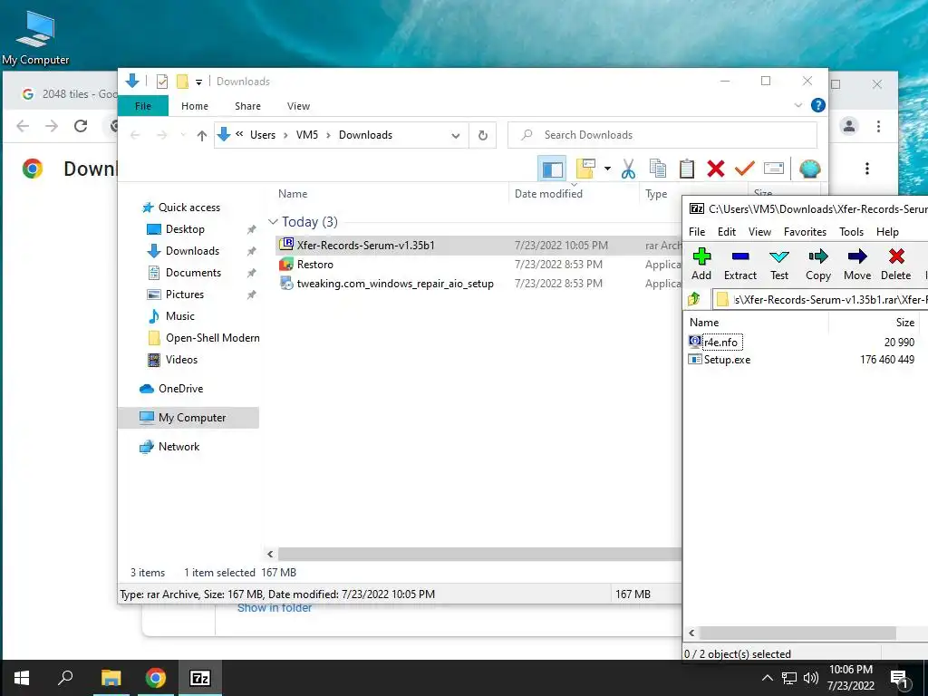Click the Copy icon in Explorer toolbar

[657, 169]
